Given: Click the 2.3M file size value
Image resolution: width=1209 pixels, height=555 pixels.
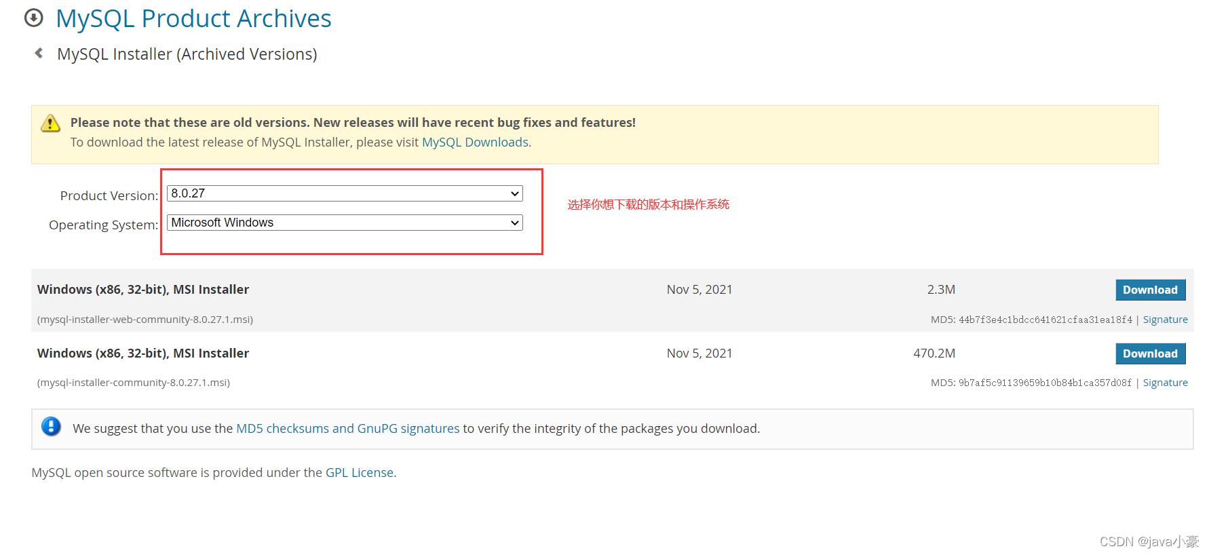Looking at the screenshot, I should 941,290.
